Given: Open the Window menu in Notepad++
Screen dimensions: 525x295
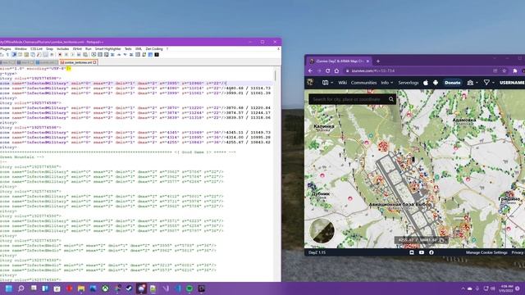Looking at the screenshot, I should click(21, 49).
